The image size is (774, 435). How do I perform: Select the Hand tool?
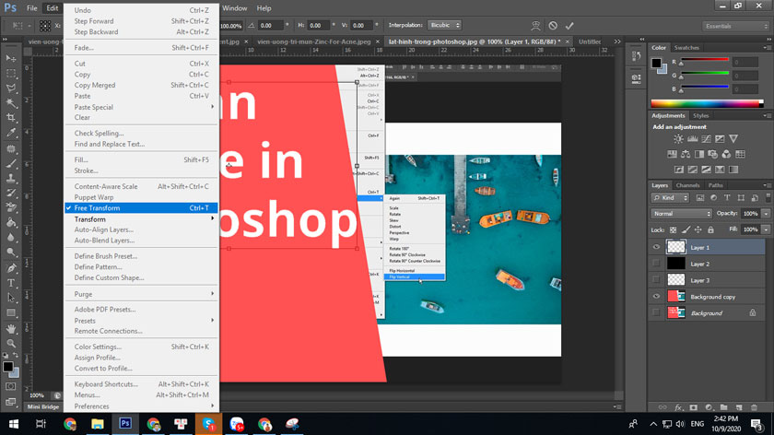coord(11,328)
